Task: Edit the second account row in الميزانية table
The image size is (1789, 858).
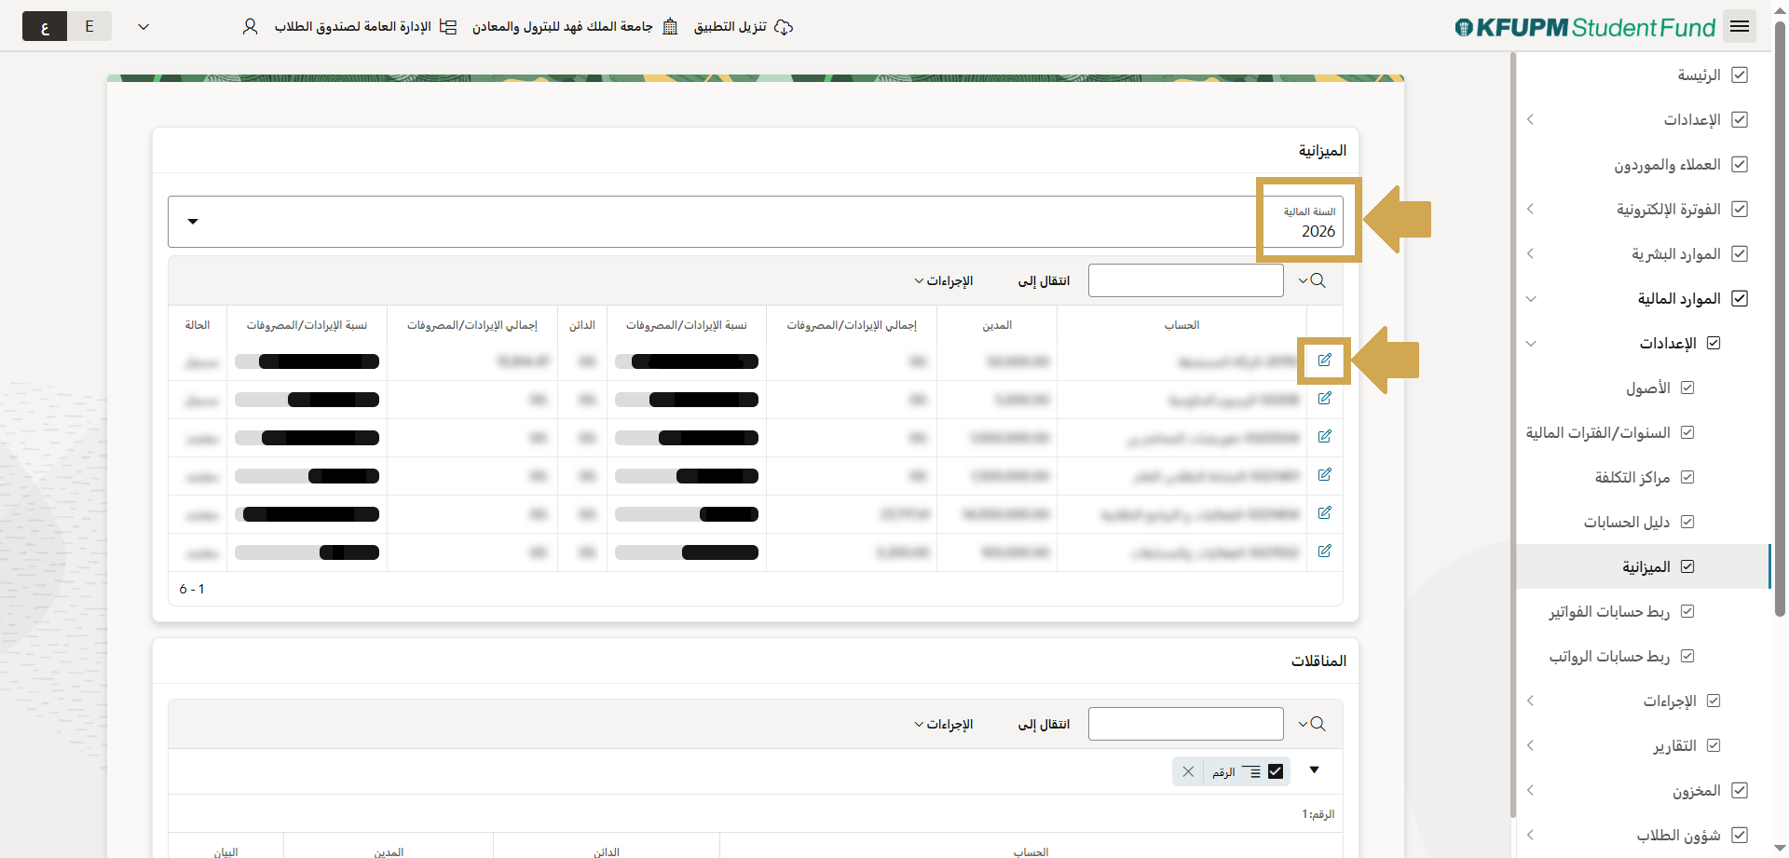Action: pyautogui.click(x=1324, y=399)
